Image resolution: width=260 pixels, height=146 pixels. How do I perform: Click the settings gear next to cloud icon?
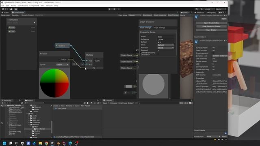16,9
